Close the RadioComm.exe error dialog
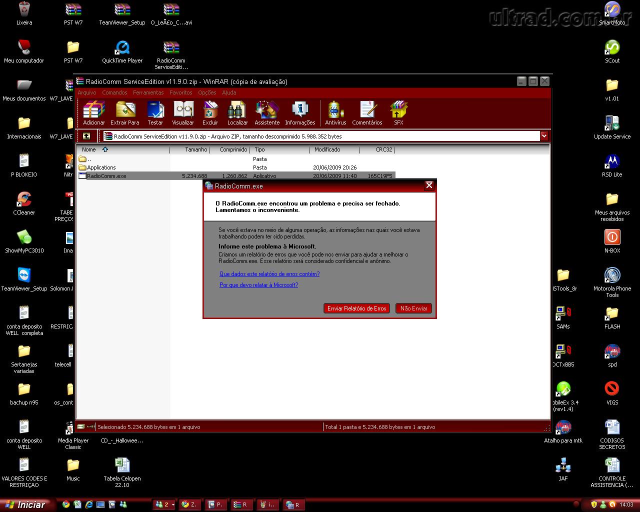 429,185
